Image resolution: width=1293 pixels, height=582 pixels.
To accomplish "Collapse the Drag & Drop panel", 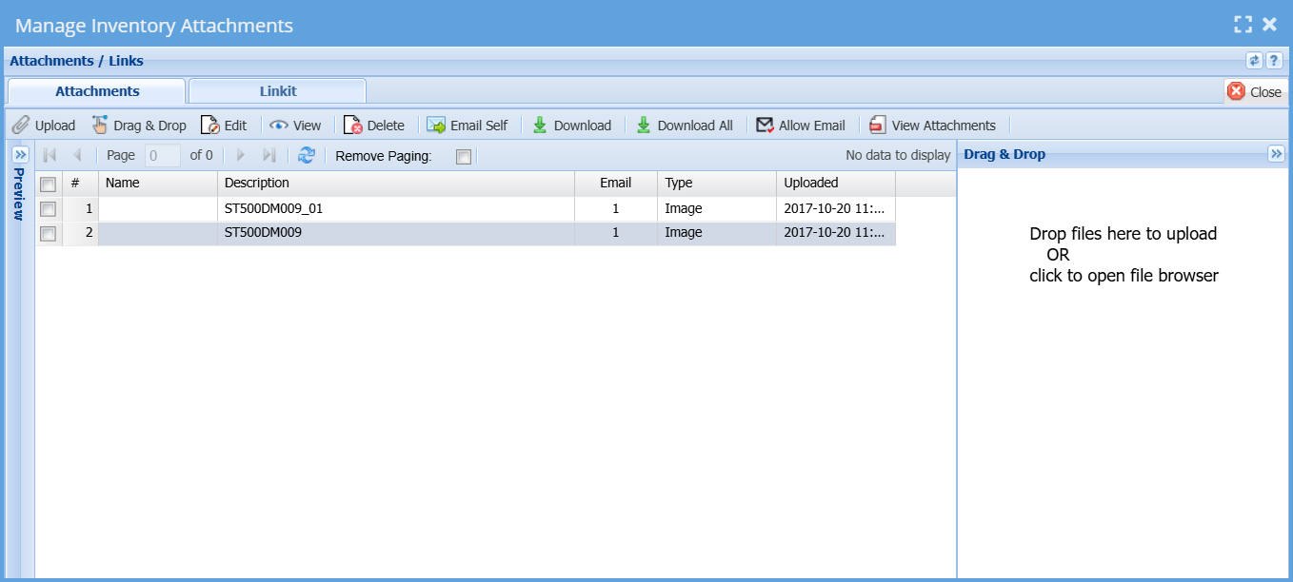I will point(1276,154).
